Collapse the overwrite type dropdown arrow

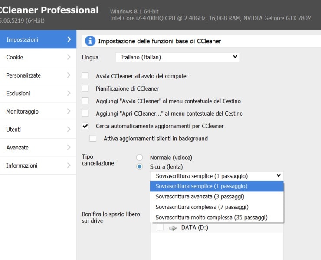278,176
